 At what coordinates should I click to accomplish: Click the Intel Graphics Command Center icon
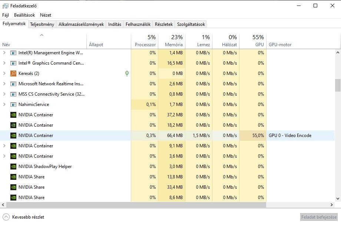click(13, 63)
